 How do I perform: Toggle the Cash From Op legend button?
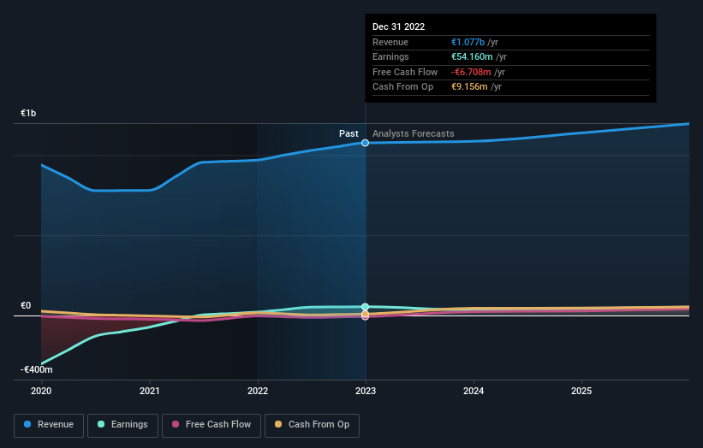pyautogui.click(x=312, y=425)
